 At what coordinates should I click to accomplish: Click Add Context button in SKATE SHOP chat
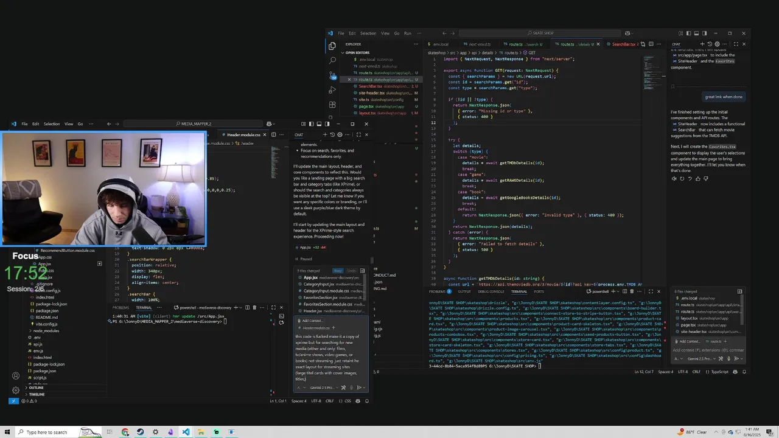click(x=688, y=341)
